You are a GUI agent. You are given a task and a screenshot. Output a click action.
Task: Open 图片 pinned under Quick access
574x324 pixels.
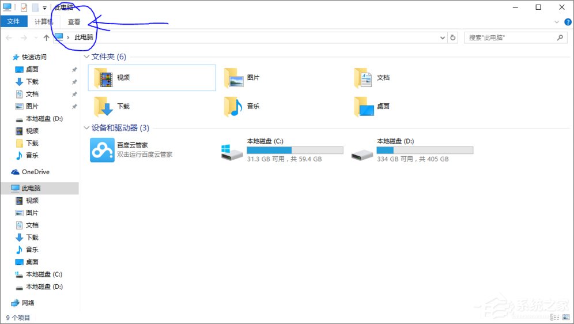[32, 106]
